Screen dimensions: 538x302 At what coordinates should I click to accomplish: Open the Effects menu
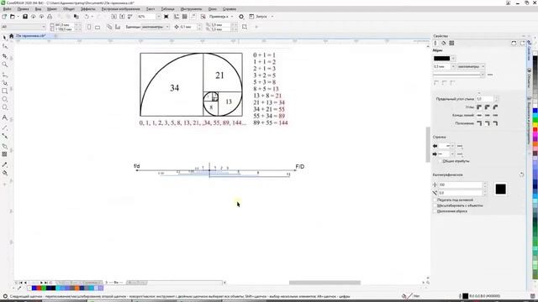[x=87, y=9]
